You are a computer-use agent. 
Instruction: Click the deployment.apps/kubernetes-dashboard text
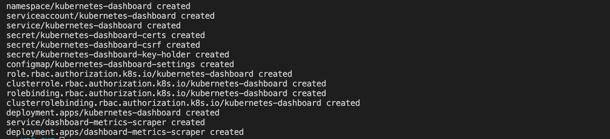93,113
